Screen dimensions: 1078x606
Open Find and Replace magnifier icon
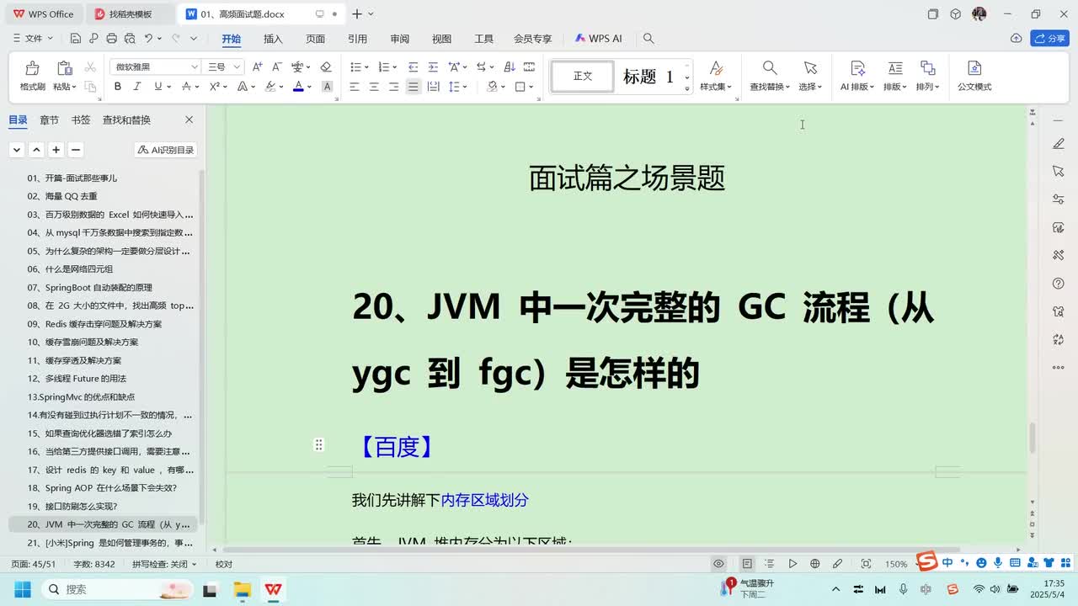(770, 68)
